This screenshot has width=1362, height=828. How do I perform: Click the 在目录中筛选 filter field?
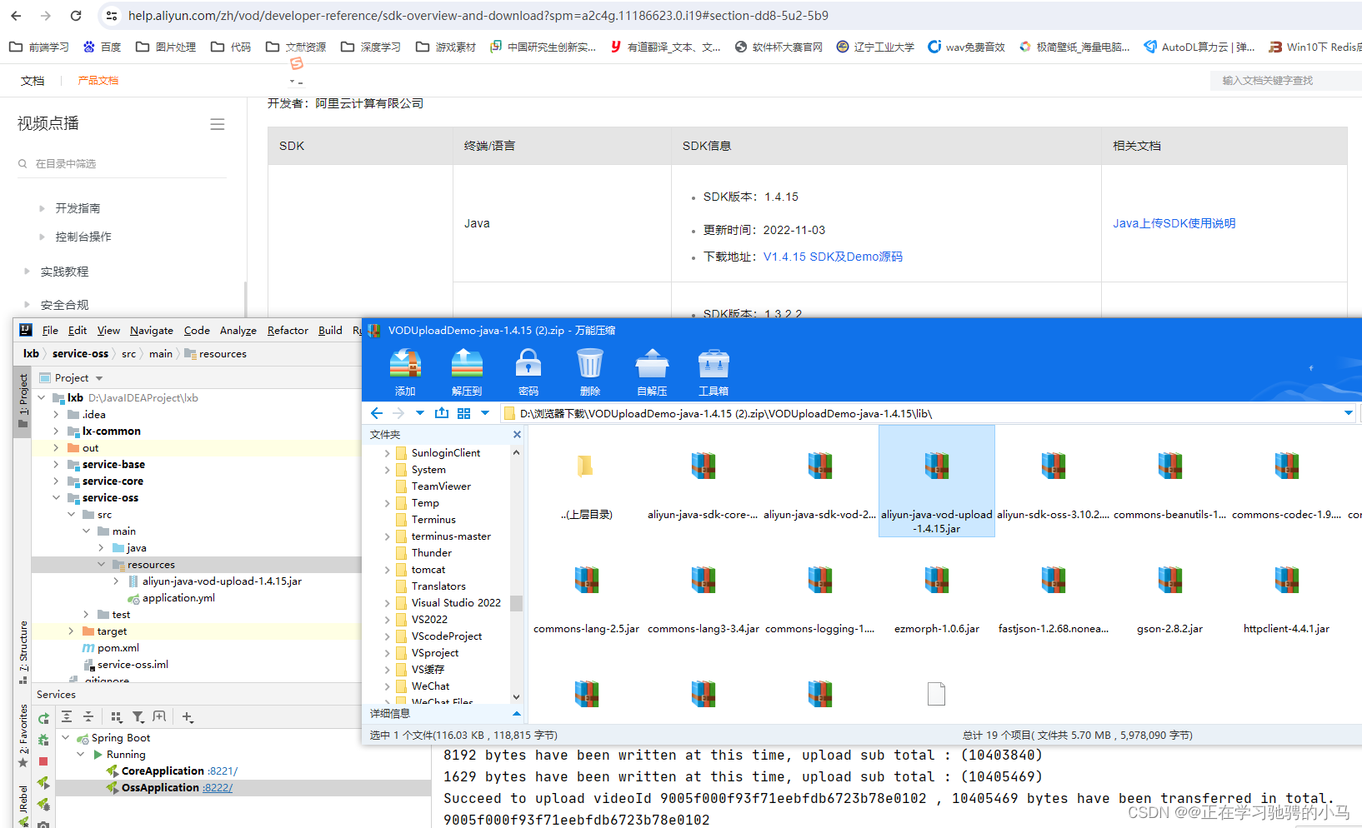coord(122,163)
